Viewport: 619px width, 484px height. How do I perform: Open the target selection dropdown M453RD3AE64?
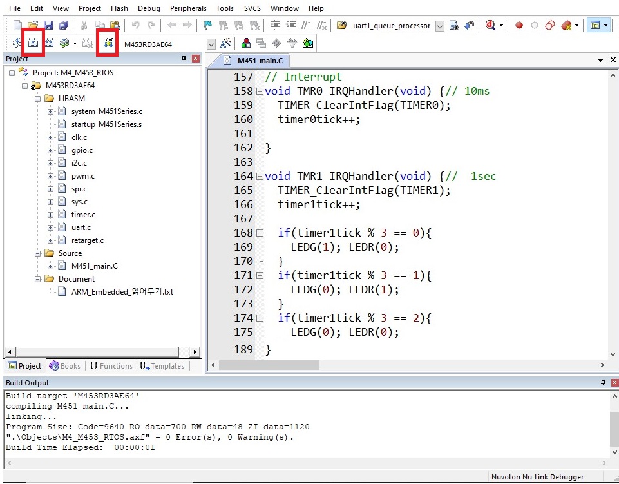pos(211,43)
